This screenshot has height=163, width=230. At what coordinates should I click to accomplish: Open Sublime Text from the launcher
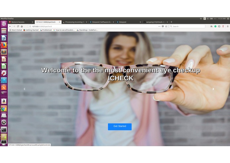coord(4,52)
